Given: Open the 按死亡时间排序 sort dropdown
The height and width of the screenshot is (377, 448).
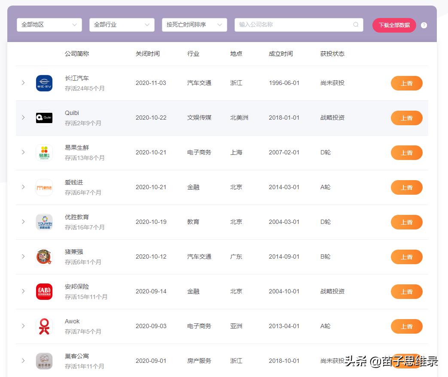Looking at the screenshot, I should coord(194,25).
